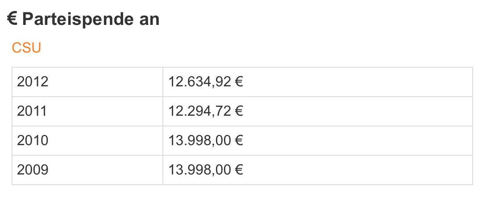Click empty space right of the 2012 amount
This screenshot has width=490, height=211.
[357, 82]
